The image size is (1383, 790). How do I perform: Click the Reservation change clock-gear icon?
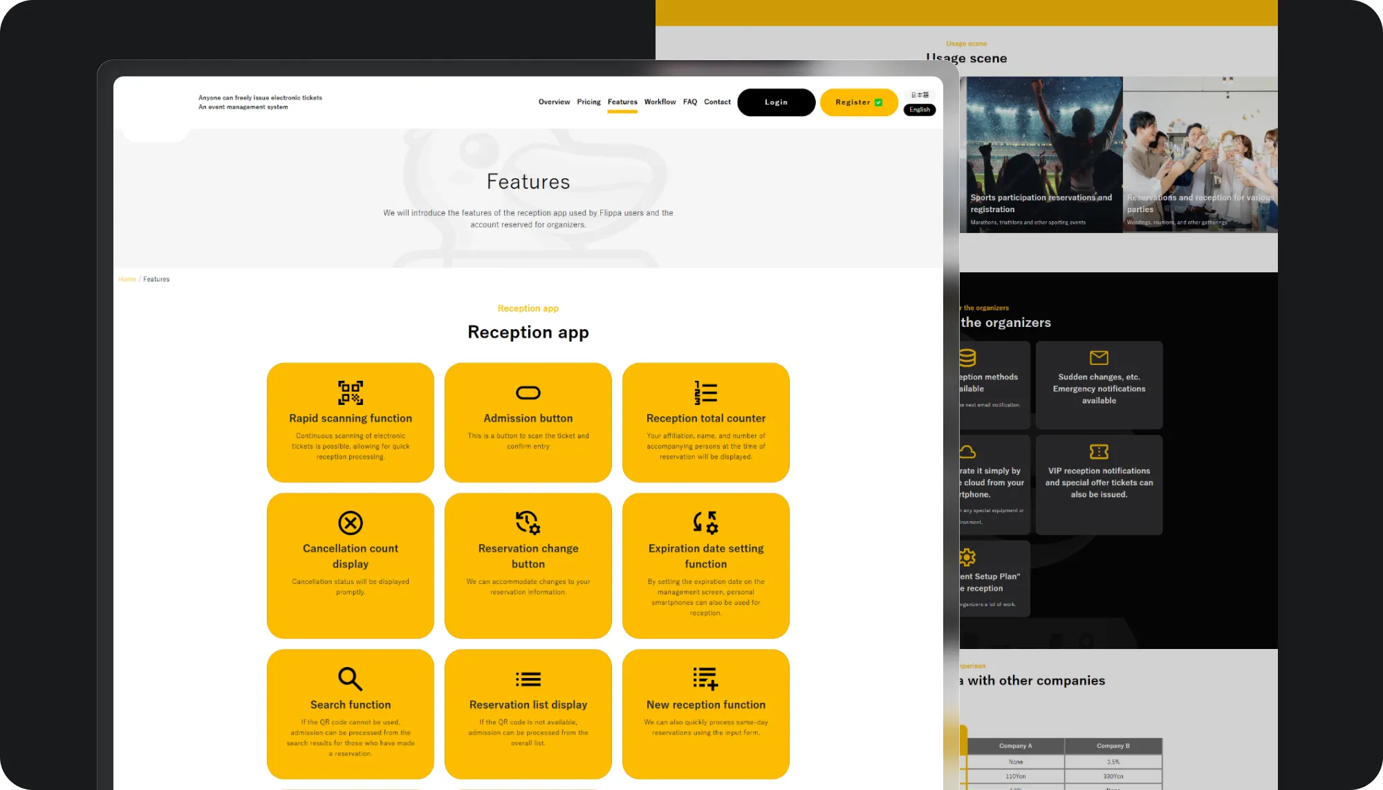(x=528, y=523)
